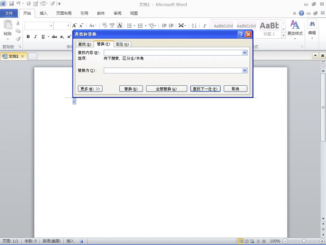
Task: Click the Phonetic Guide wén icon
Action: pos(112,26)
